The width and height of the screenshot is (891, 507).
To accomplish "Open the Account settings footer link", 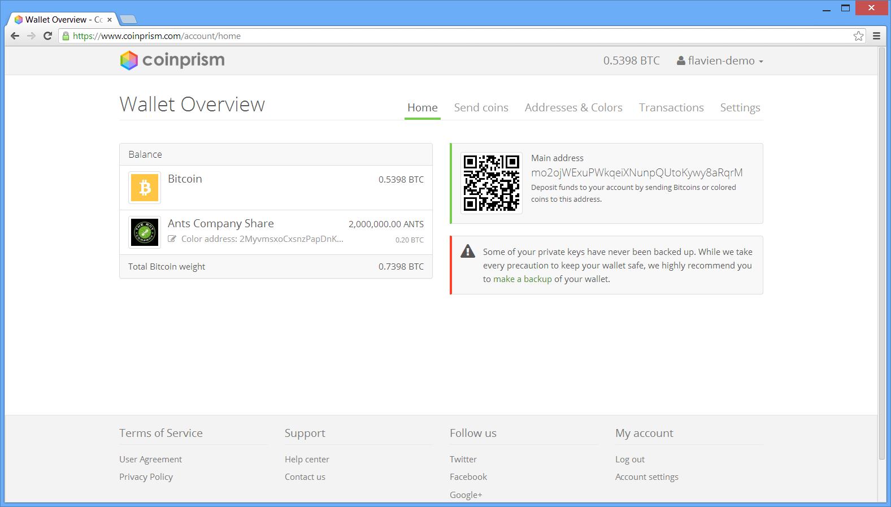I will (x=647, y=477).
